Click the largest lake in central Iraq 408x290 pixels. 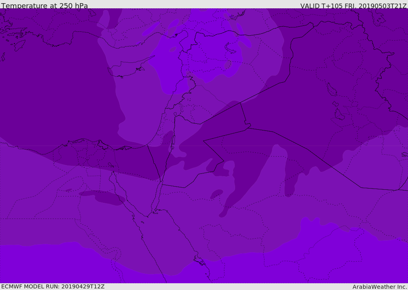click(x=331, y=90)
